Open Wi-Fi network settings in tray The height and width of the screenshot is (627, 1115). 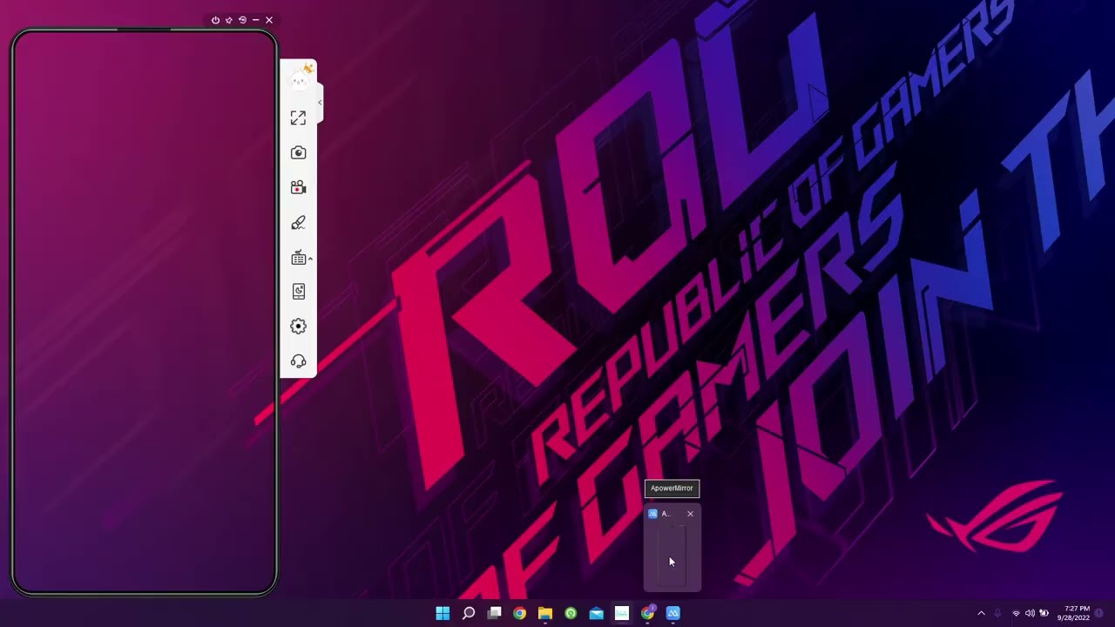click(1016, 613)
